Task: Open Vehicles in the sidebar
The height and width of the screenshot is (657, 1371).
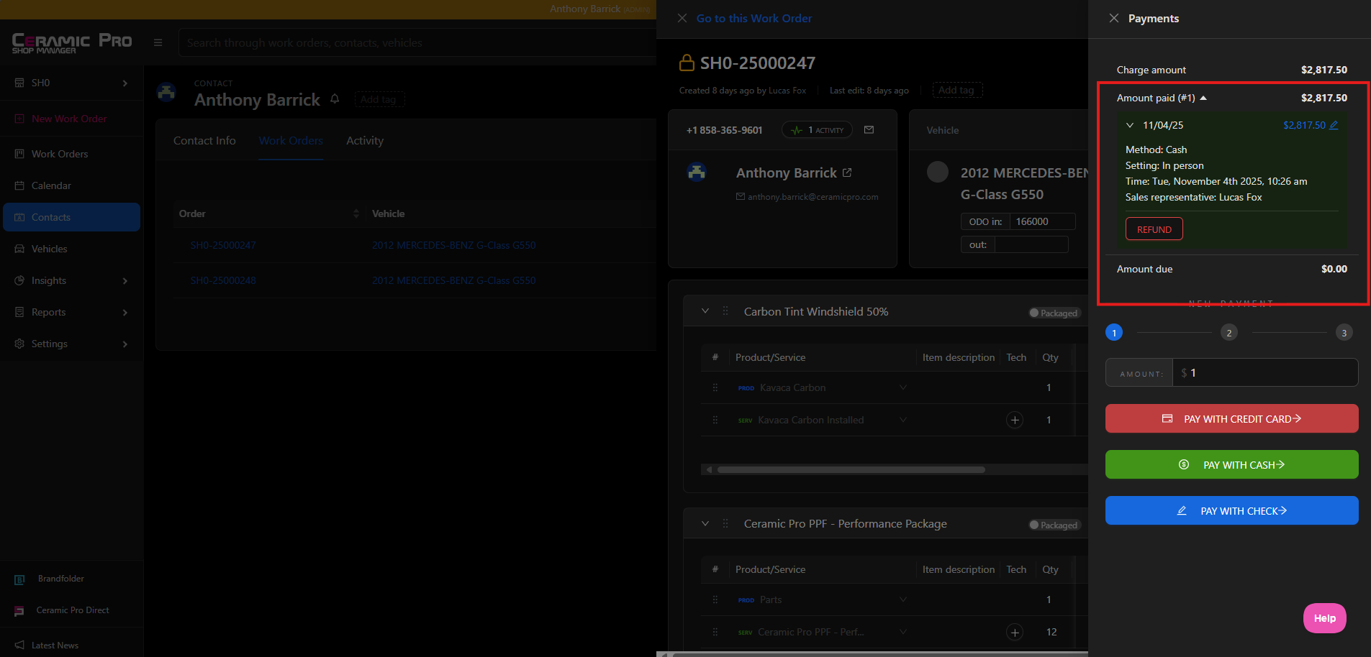Action: (x=72, y=249)
